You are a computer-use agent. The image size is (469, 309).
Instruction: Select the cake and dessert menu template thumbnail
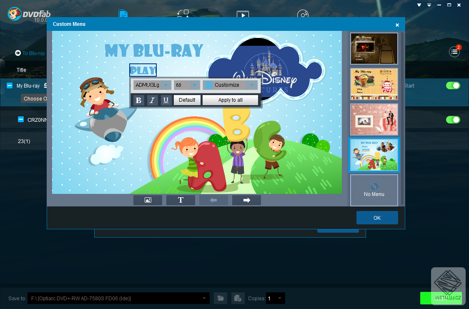pos(374,84)
